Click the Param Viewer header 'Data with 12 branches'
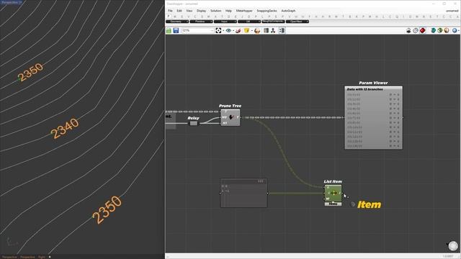This screenshot has height=259, width=461. (365, 89)
